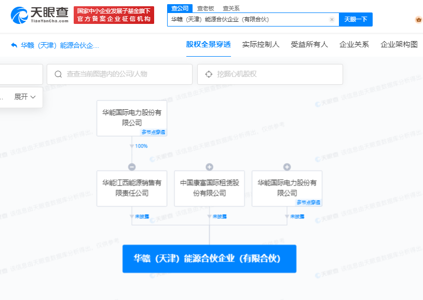Expand the lower 华能国际电力股份有限公司 node
Viewport: 423px width, 300px height.
(x=287, y=167)
